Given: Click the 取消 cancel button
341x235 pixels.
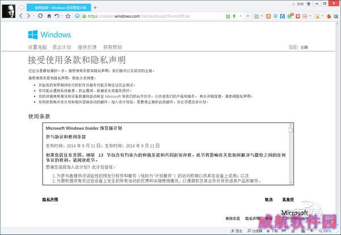Looking at the screenshot, I should pos(269,199).
